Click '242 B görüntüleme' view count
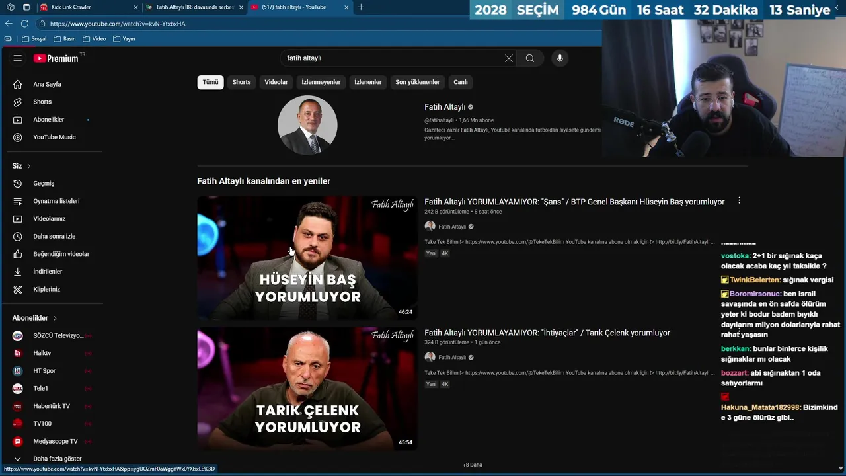This screenshot has width=846, height=476. click(x=447, y=212)
